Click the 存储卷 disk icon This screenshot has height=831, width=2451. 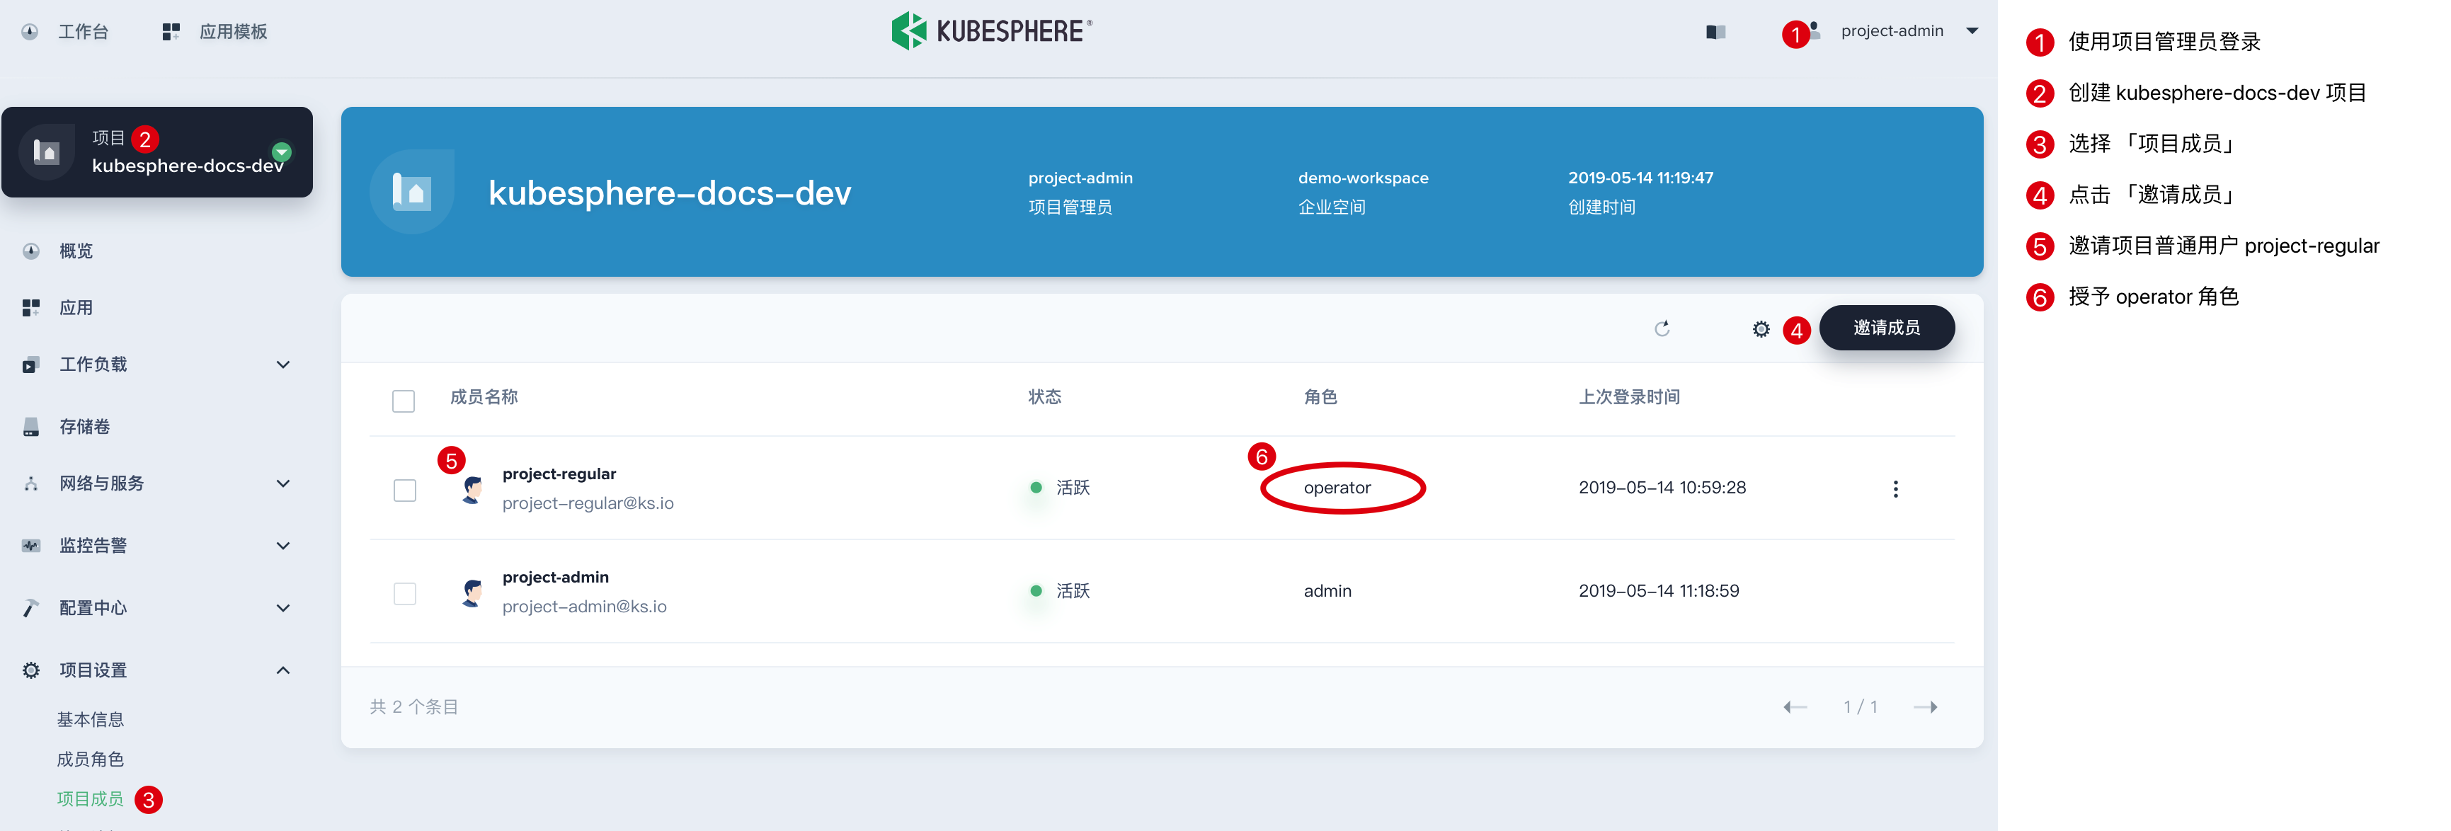tap(31, 426)
